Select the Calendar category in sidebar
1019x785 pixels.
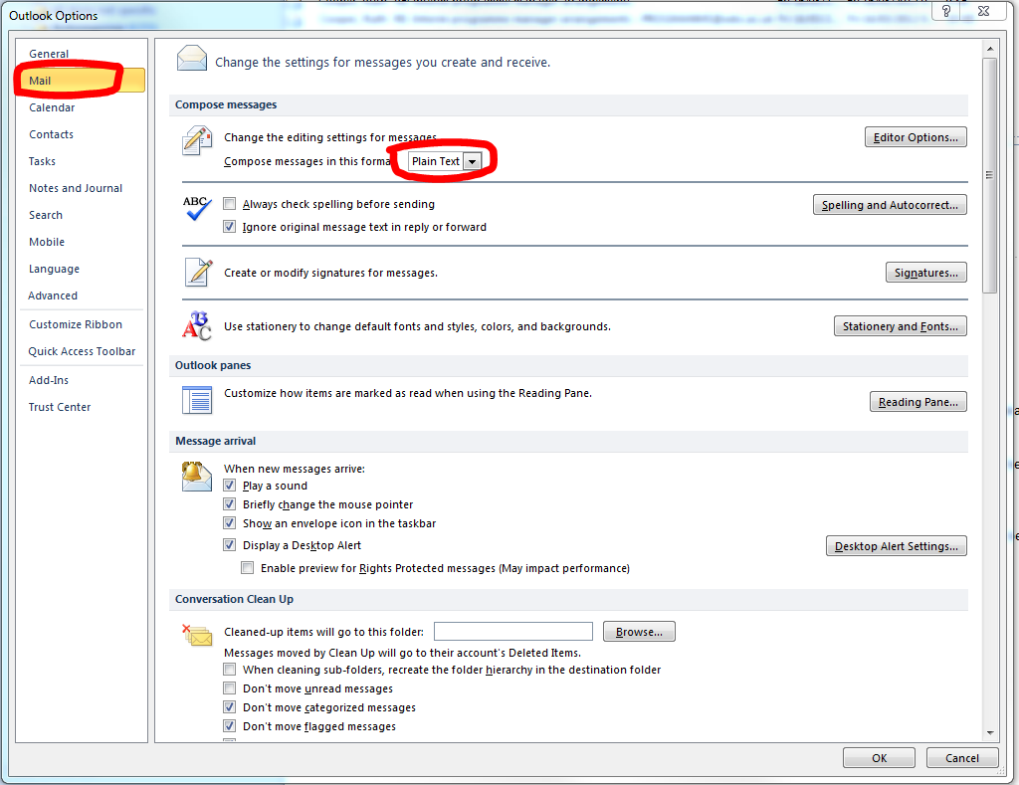point(52,107)
